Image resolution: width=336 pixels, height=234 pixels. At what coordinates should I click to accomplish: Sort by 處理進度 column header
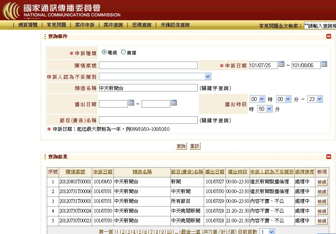305,172
